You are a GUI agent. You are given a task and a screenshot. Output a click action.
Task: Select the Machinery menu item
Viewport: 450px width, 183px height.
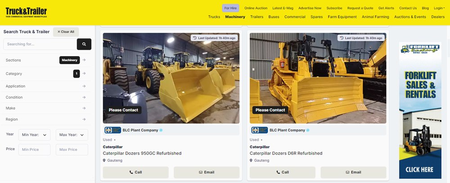(x=235, y=17)
